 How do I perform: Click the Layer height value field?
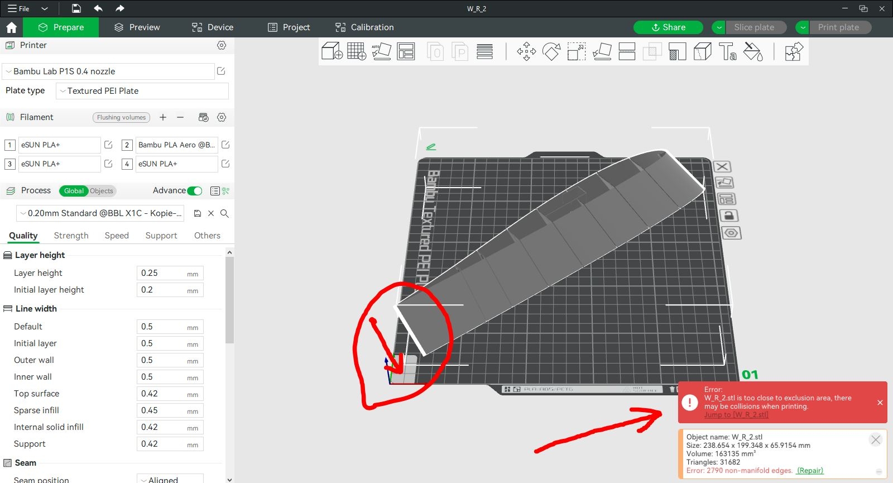coord(162,273)
